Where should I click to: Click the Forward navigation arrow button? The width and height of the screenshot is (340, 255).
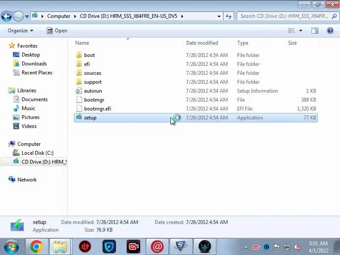coord(18,16)
